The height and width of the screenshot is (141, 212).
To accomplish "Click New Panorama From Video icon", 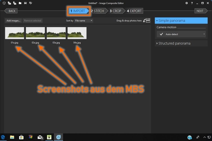I will pyautogui.click(x=15, y=3).
